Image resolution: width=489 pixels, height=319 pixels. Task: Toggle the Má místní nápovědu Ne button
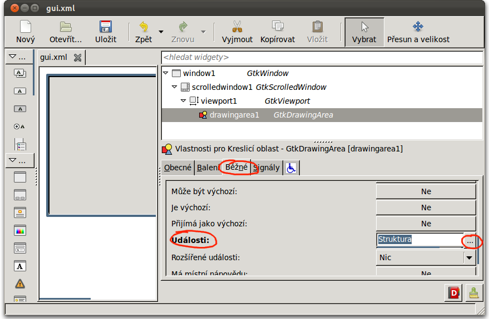426,272
